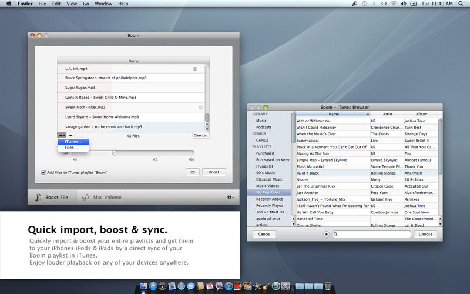Select the medium volume speaker icon under slider
This screenshot has height=294, width=470.
pyautogui.click(x=155, y=159)
